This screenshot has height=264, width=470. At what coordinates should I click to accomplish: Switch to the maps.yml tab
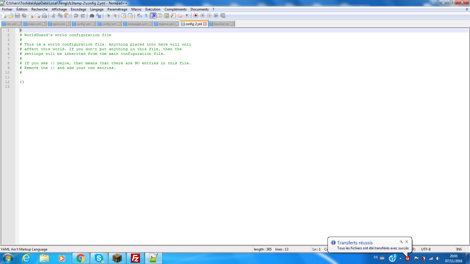(x=34, y=24)
